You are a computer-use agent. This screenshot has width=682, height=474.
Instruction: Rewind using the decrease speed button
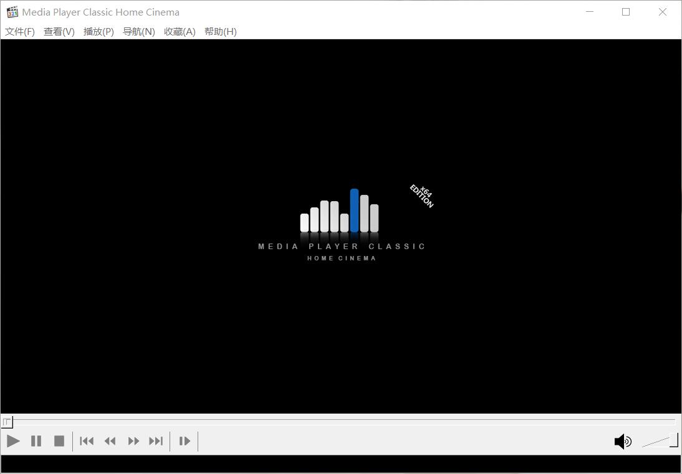pyautogui.click(x=110, y=441)
